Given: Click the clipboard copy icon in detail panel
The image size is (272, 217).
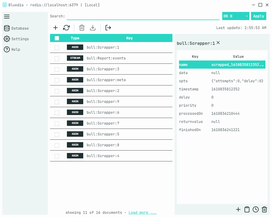Looking at the screenshot, I should (x=247, y=209).
